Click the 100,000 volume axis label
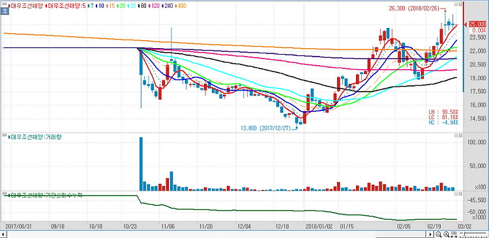Viewport: 489px width, 238px height. point(476,142)
